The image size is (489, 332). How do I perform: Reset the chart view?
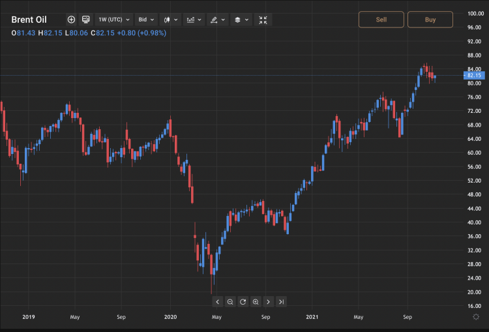243,302
